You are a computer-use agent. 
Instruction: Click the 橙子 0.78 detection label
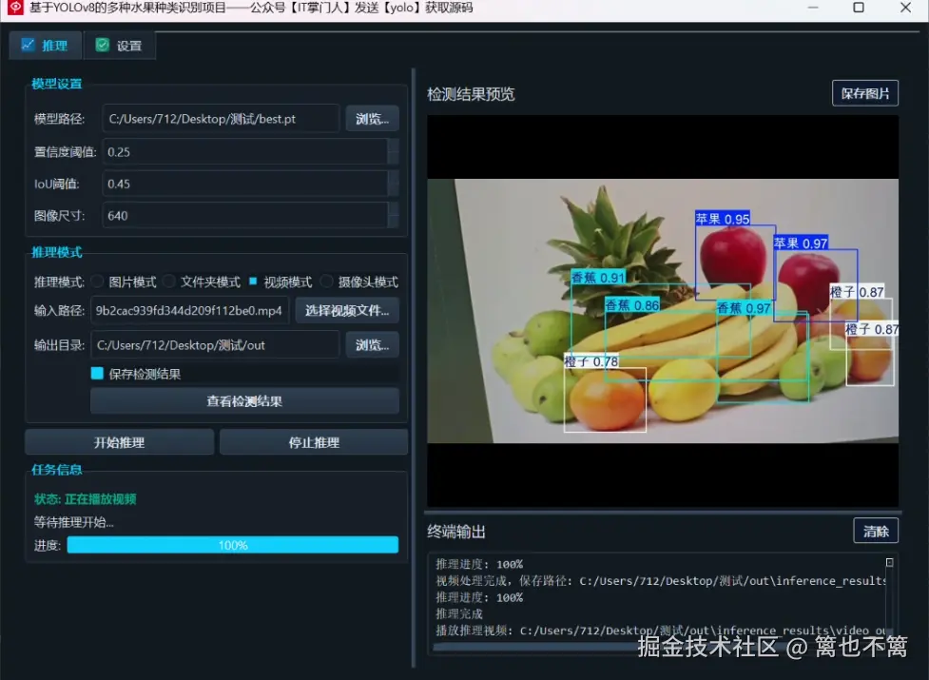tap(591, 361)
